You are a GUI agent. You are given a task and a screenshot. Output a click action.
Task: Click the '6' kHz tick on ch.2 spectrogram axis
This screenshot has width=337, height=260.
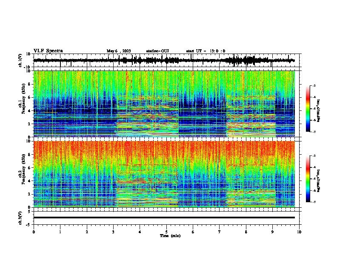(29, 167)
